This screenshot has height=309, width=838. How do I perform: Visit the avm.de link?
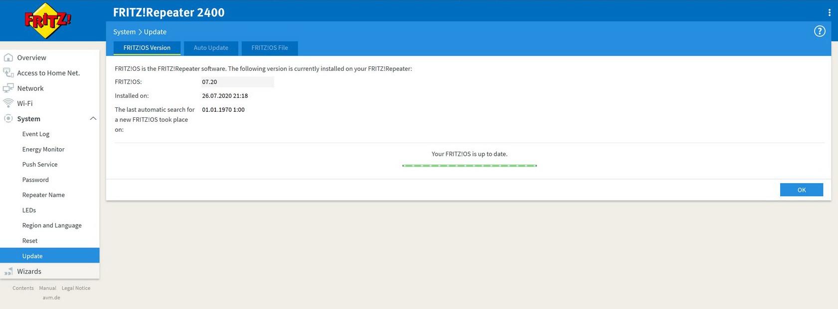(51, 298)
